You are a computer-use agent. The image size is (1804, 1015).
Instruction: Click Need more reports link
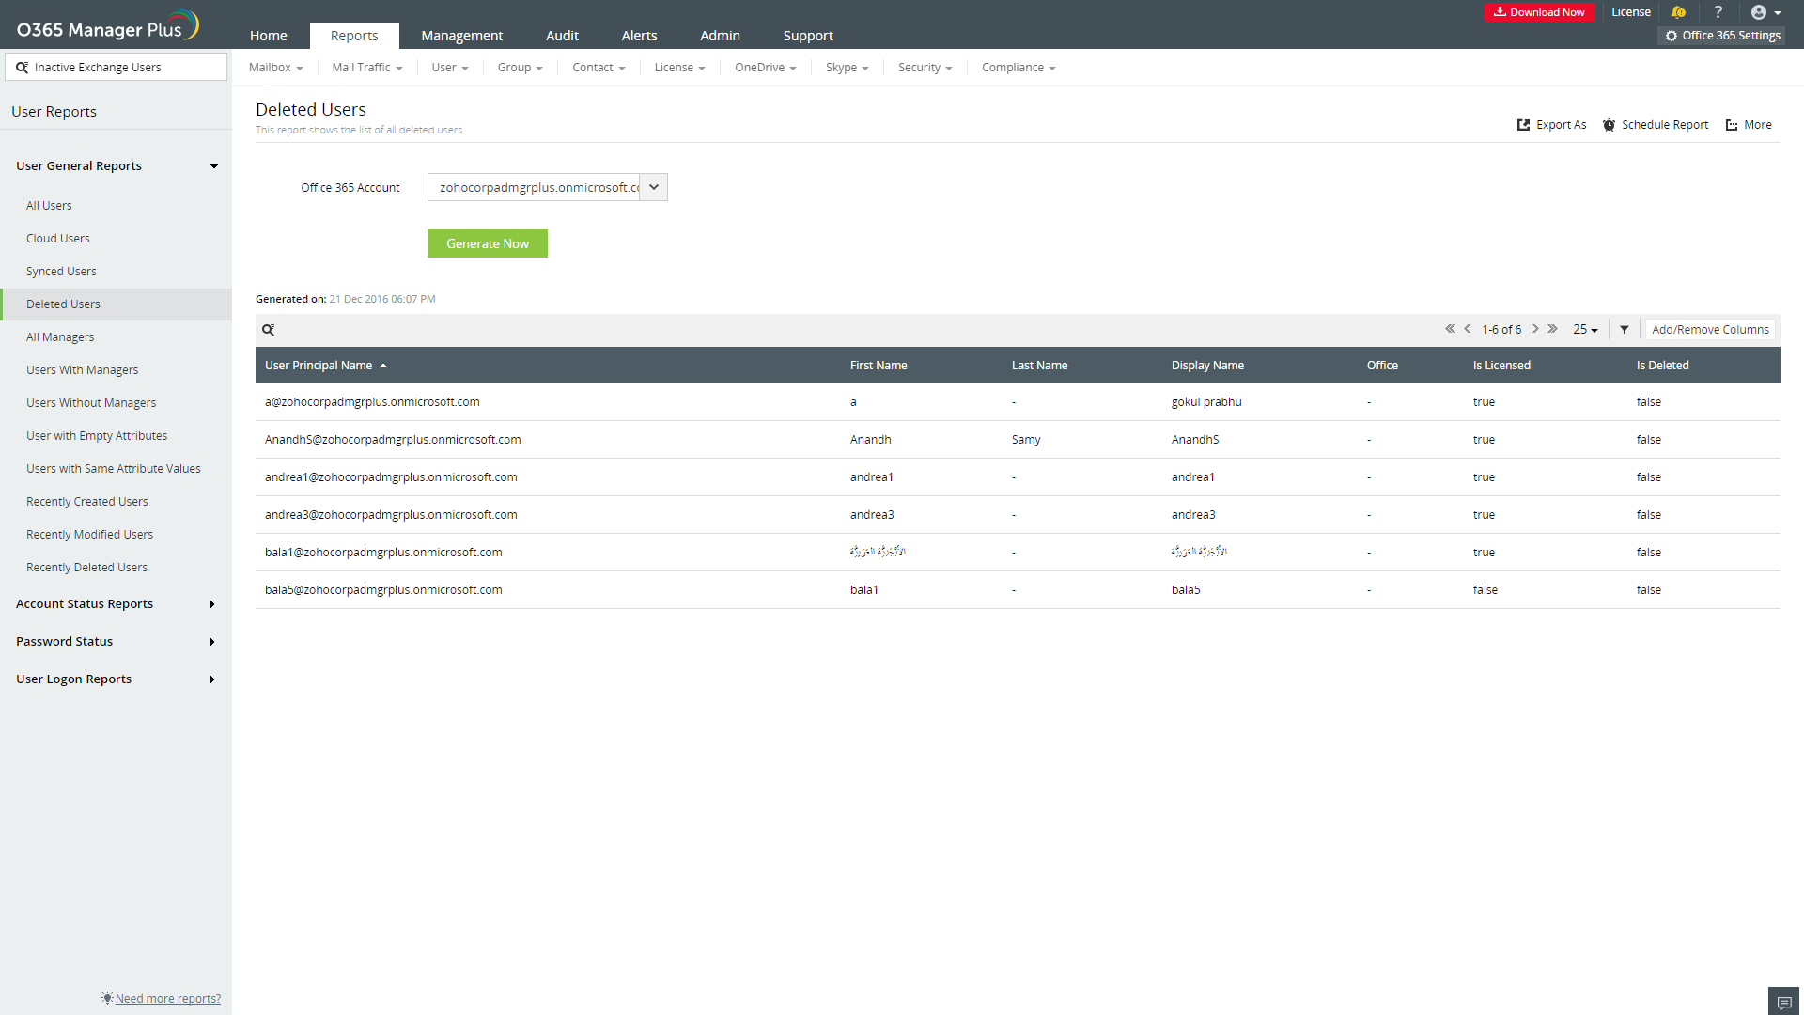click(x=167, y=998)
